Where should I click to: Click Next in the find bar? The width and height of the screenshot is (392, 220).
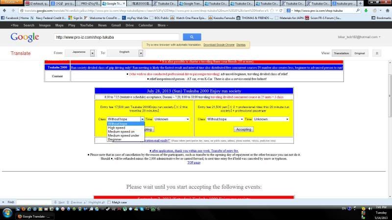click(x=61, y=202)
